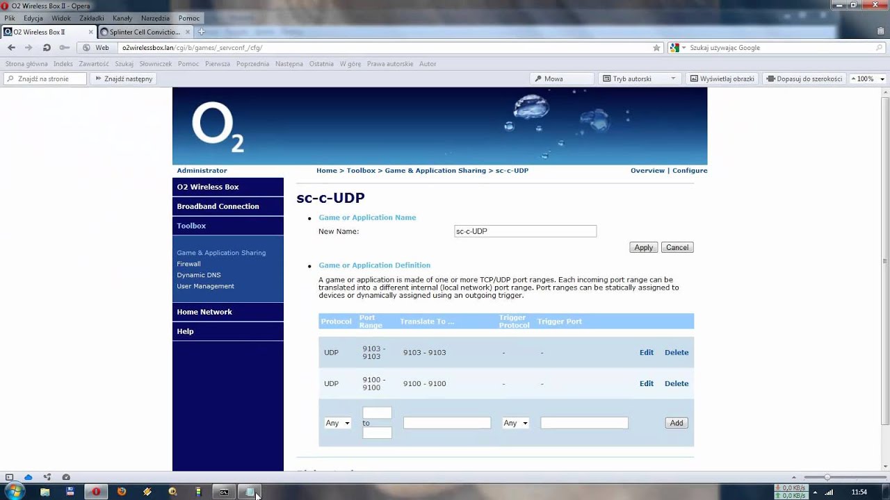Open the notepad taskbar window
The width and height of the screenshot is (890, 500).
pyautogui.click(x=250, y=492)
